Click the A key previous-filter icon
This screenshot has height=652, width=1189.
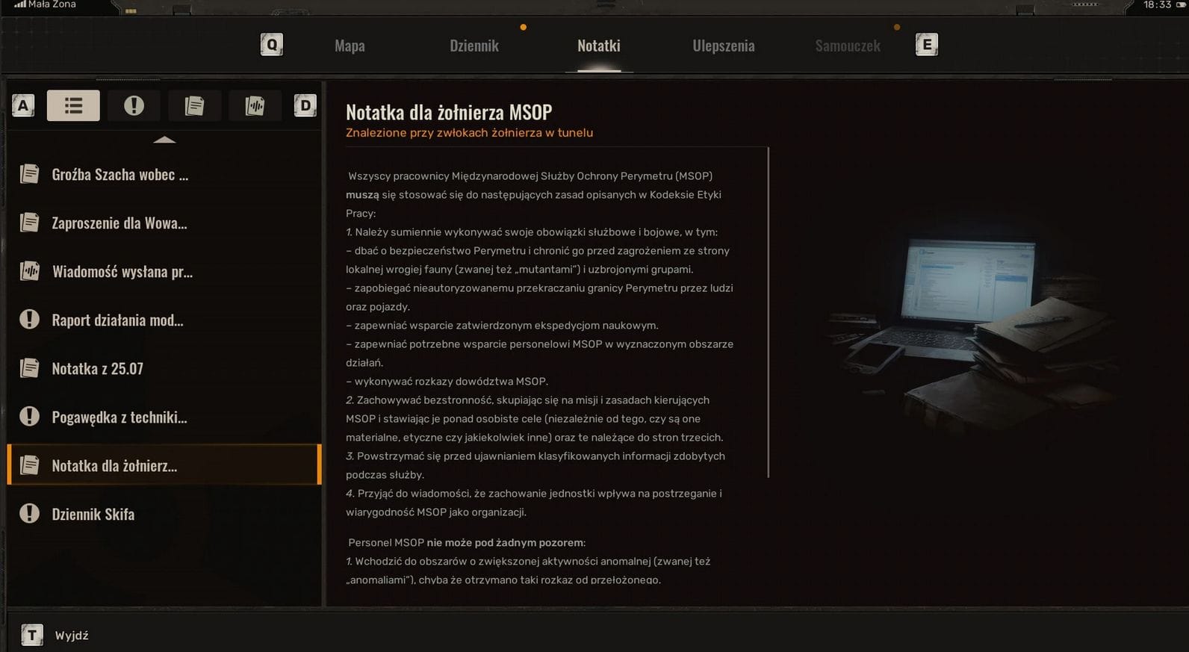(x=23, y=105)
